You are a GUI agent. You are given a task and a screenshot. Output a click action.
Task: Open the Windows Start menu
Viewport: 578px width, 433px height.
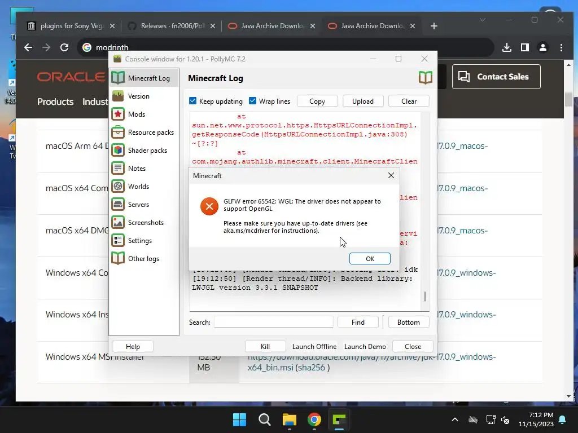[239, 419]
